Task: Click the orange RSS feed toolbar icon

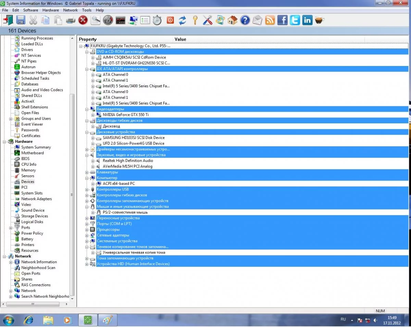Action: (270, 20)
